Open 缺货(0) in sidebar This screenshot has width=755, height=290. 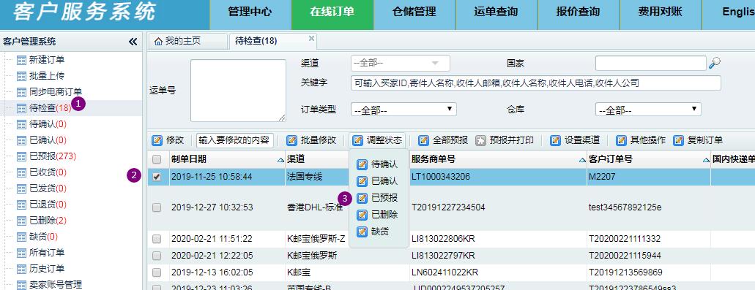pos(43,237)
